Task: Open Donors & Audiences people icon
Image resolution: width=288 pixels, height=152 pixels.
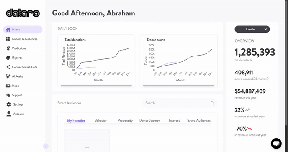Action: 8,39
